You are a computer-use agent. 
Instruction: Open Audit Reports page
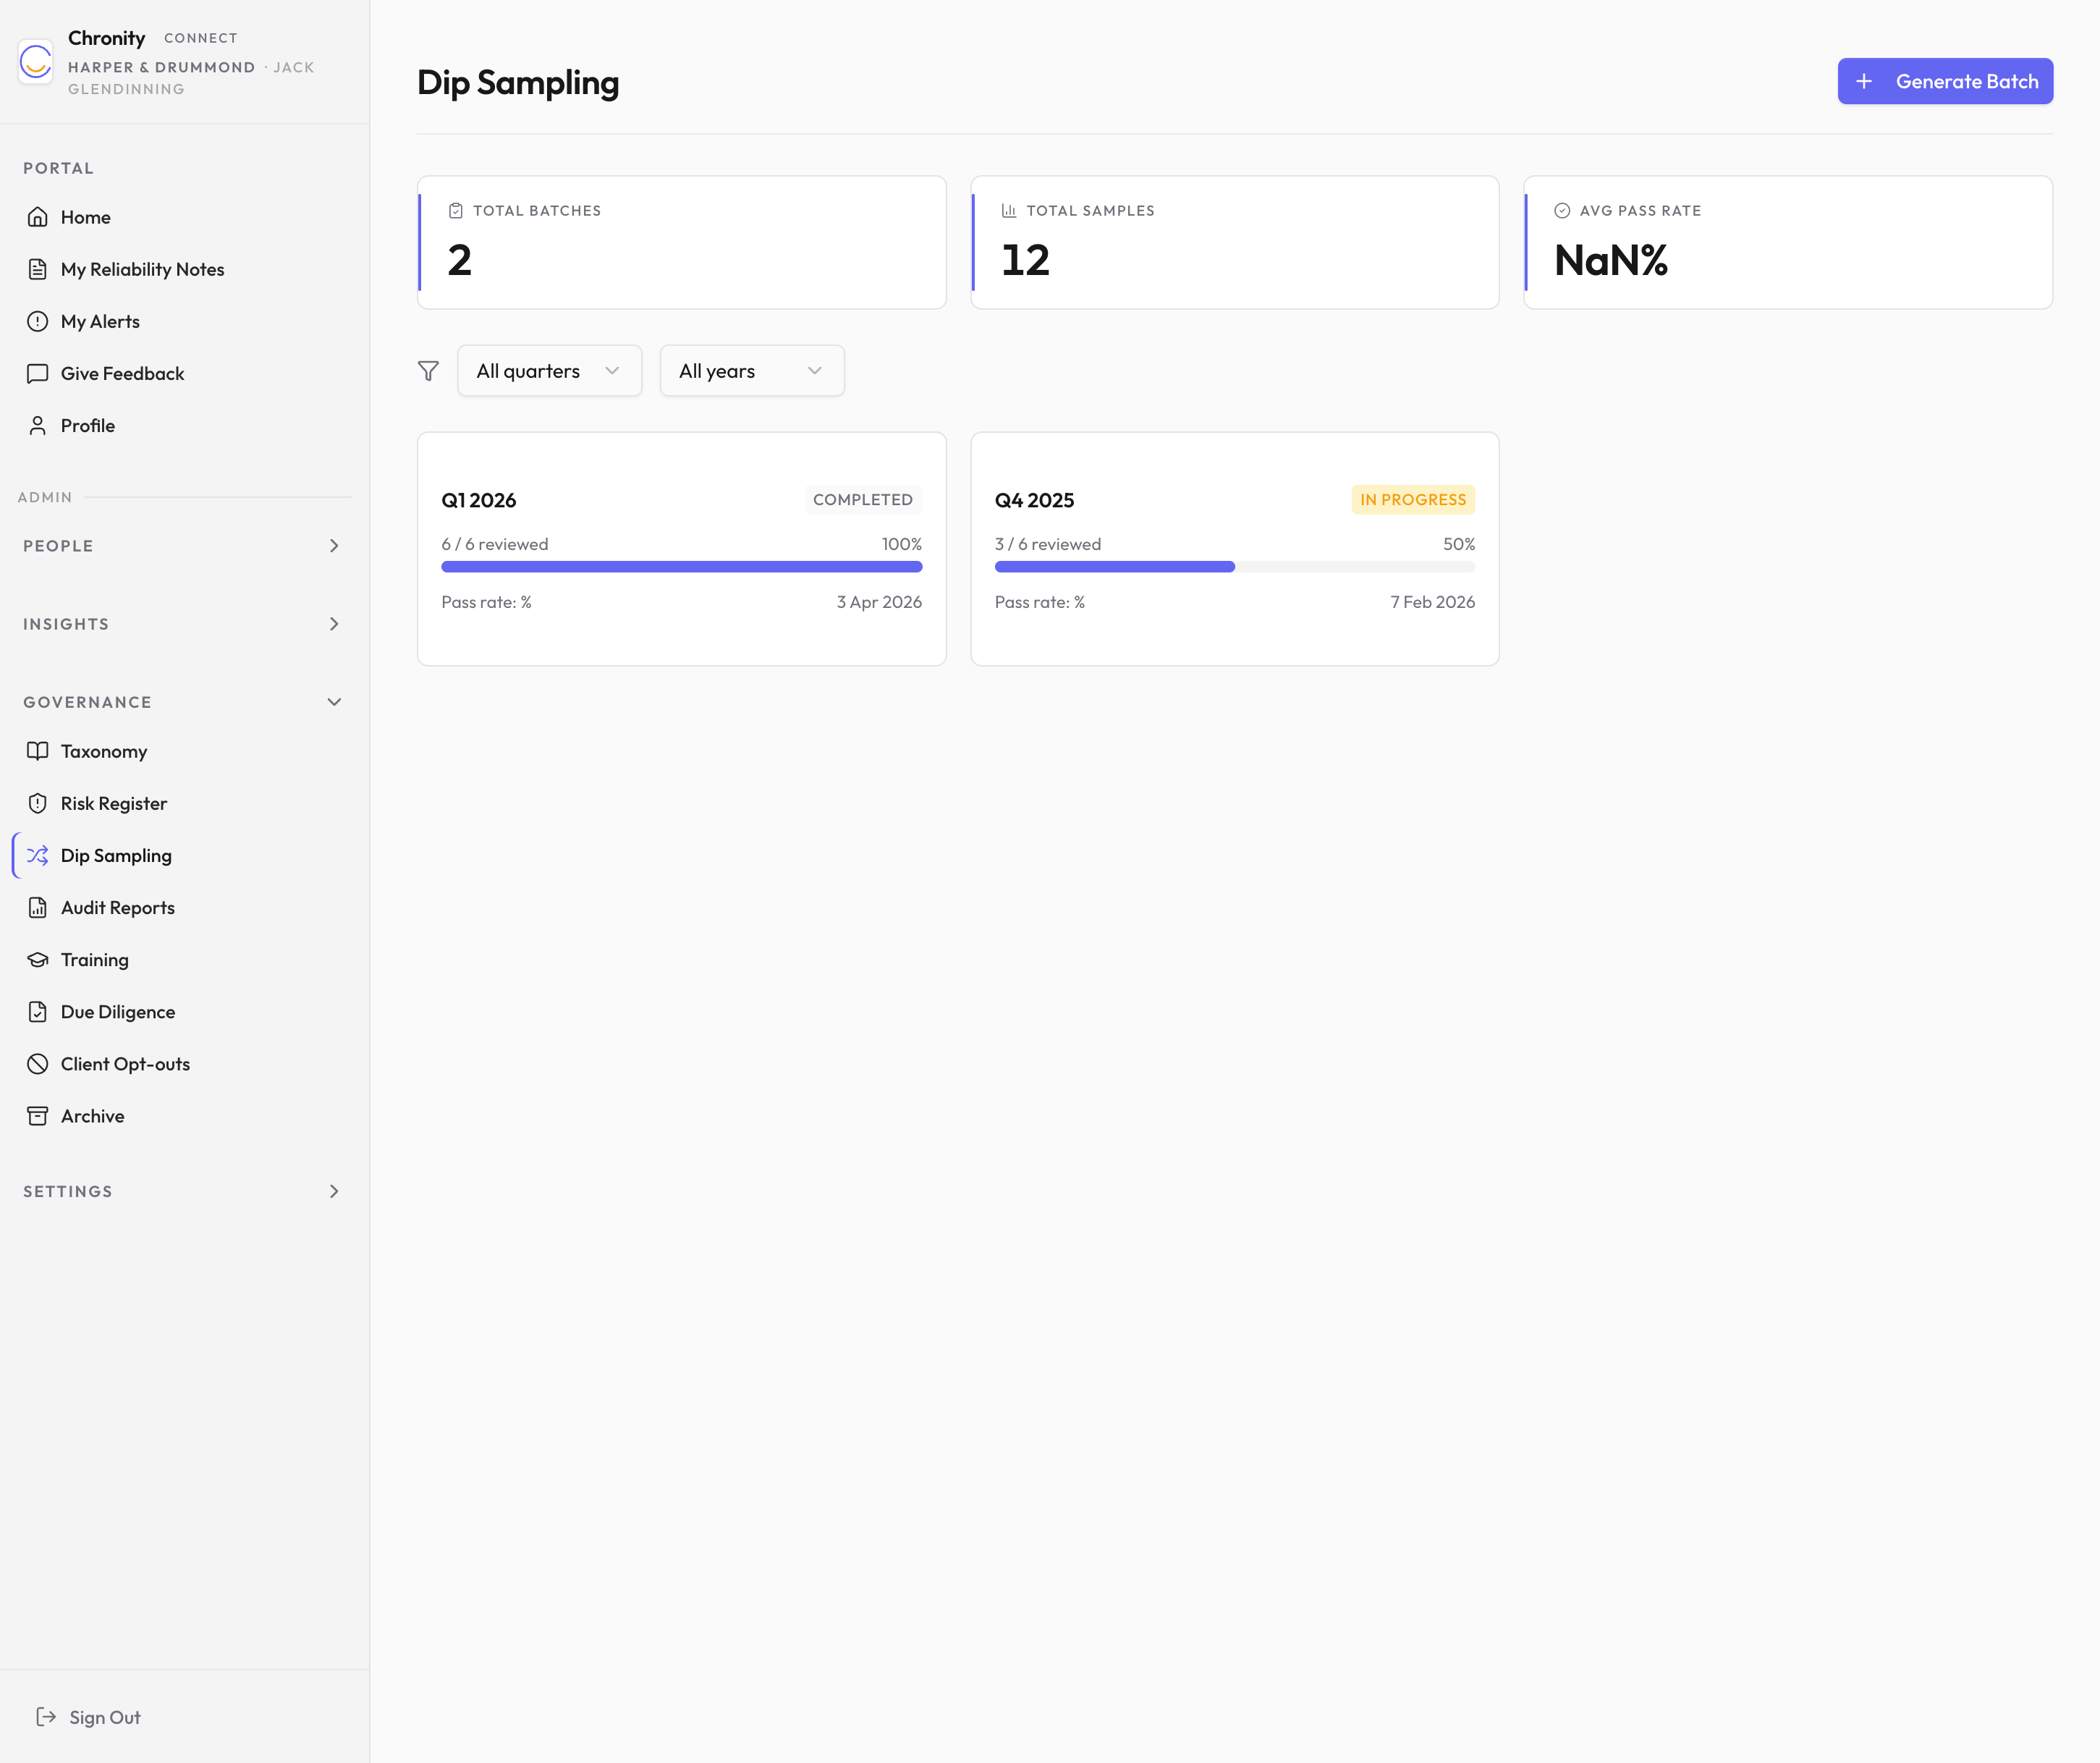(x=118, y=907)
